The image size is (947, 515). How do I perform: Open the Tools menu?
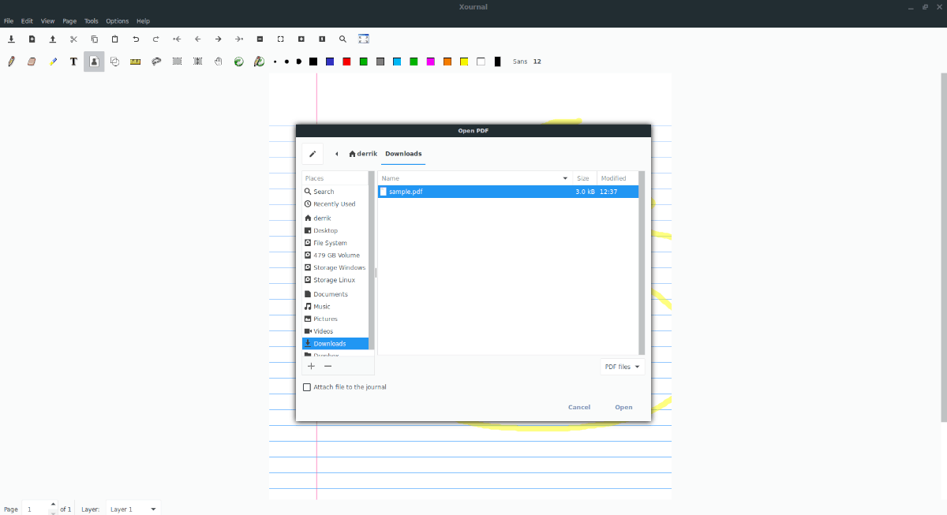click(92, 21)
